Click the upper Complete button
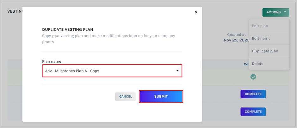 coord(253,94)
